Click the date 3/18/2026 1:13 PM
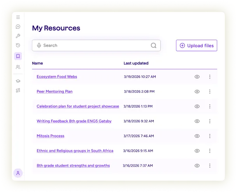Viewport: 237px width, 193px height. click(138, 106)
